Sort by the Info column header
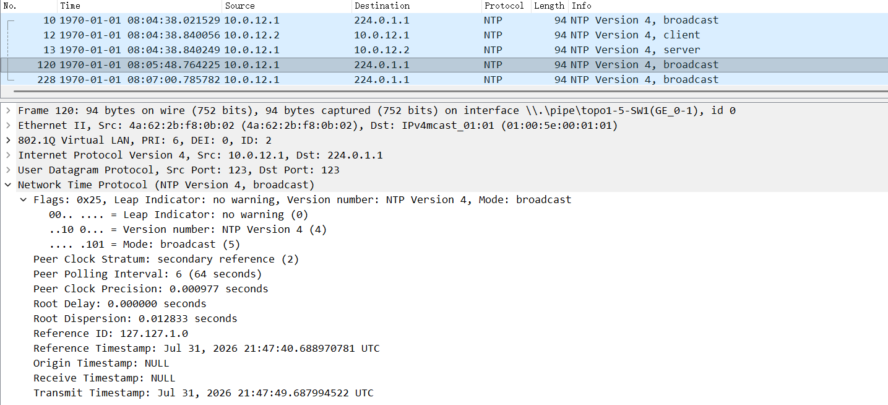 click(728, 6)
